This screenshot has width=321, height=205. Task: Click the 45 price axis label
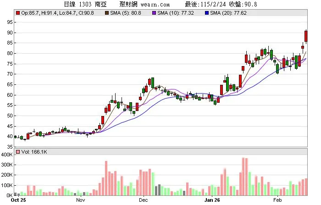click(x=10, y=126)
